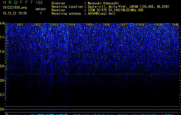Click the 1933 time marker

[54, 25]
